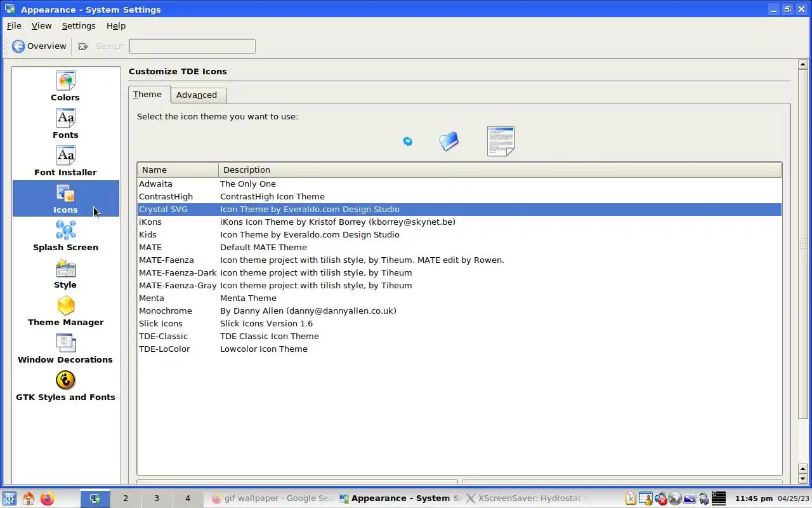Click the window menu icon in title bar
Image resolution: width=812 pixels, height=508 pixels.
tap(10, 9)
